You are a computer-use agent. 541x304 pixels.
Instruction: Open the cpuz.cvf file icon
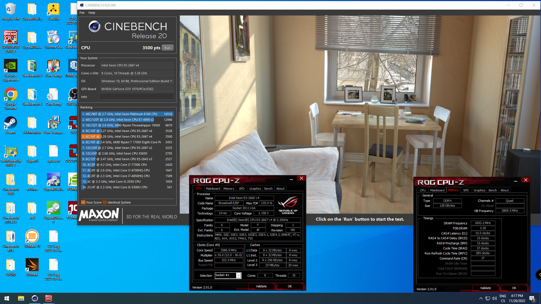[x=53, y=154]
